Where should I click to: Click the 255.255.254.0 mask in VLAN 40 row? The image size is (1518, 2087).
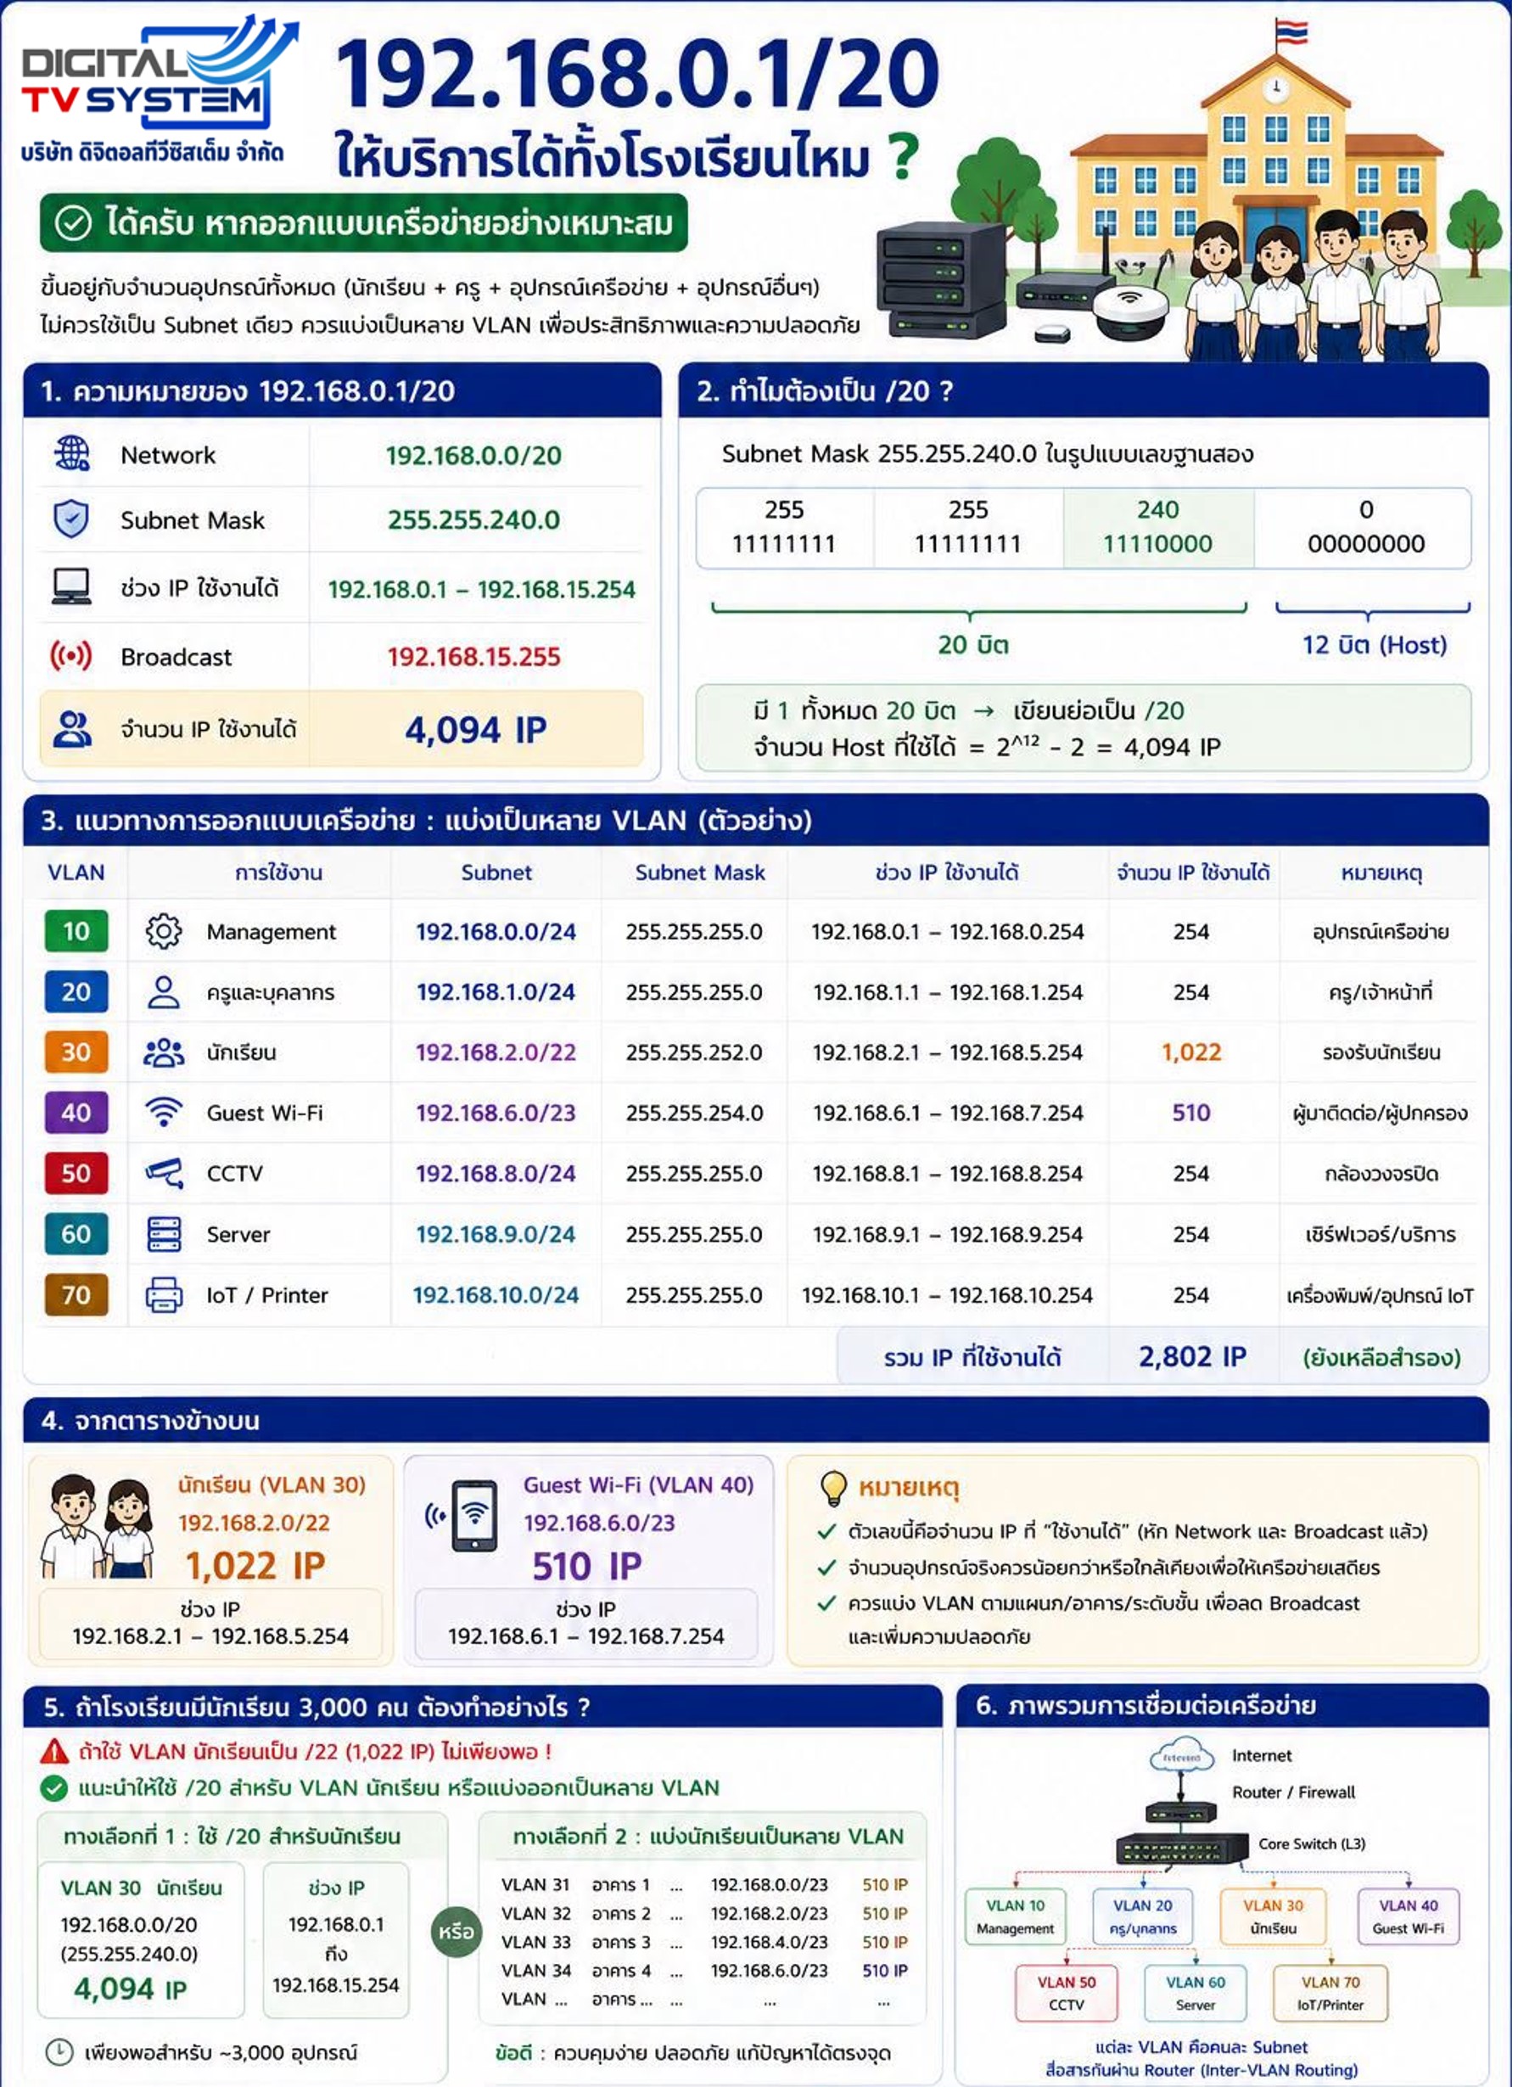click(695, 1113)
